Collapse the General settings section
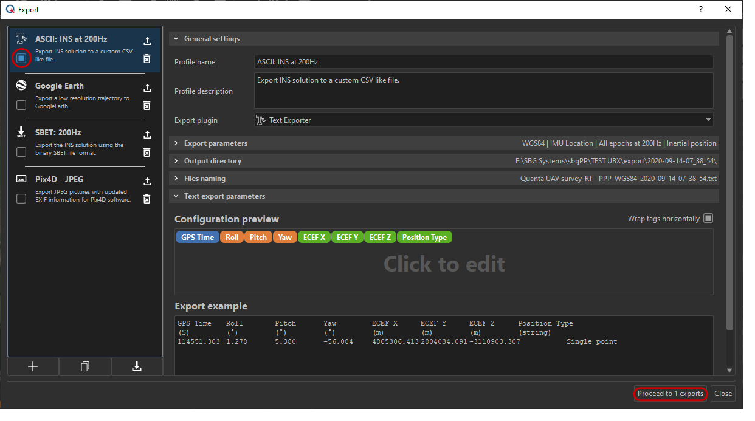The height and width of the screenshot is (421, 755). coord(212,39)
